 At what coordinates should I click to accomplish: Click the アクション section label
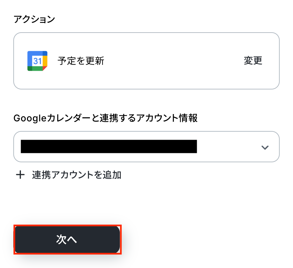tap(34, 19)
